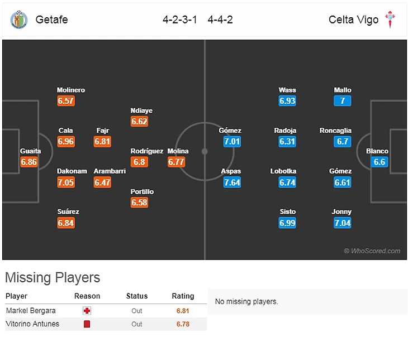Click the Reason column header
This screenshot has width=408, height=337.
(87, 296)
